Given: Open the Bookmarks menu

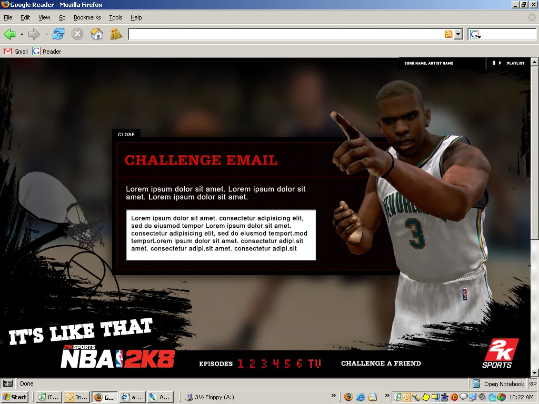Looking at the screenshot, I should [87, 17].
